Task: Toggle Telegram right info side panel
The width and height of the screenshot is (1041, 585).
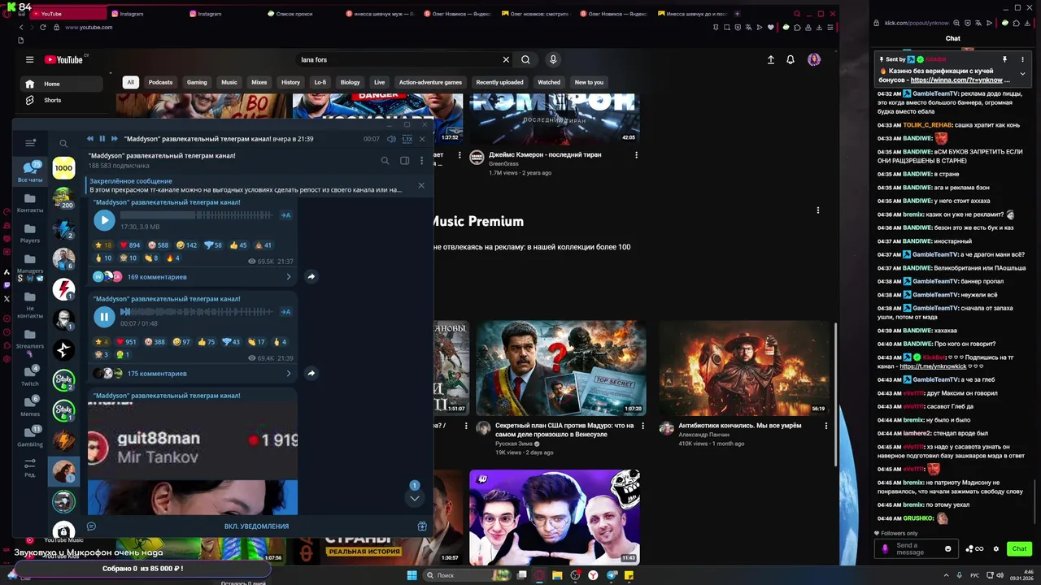Action: [404, 161]
